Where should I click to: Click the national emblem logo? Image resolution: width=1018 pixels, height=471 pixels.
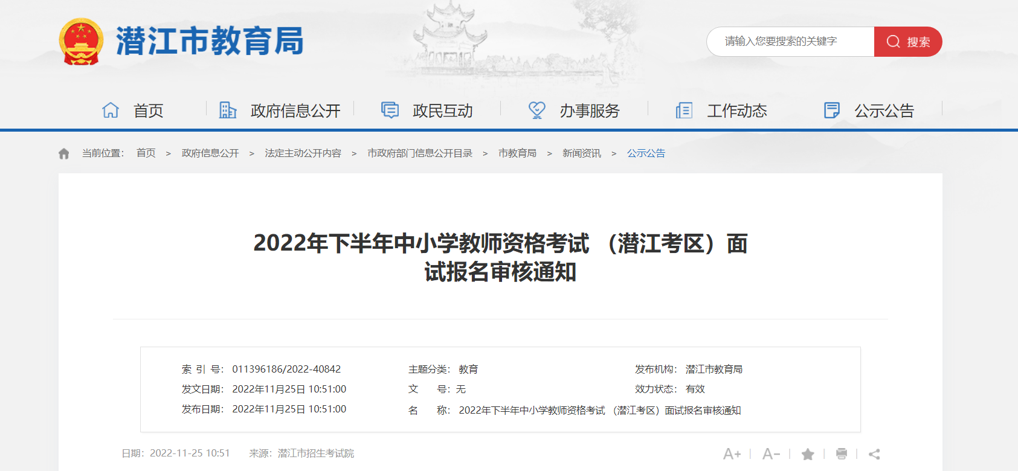click(81, 42)
